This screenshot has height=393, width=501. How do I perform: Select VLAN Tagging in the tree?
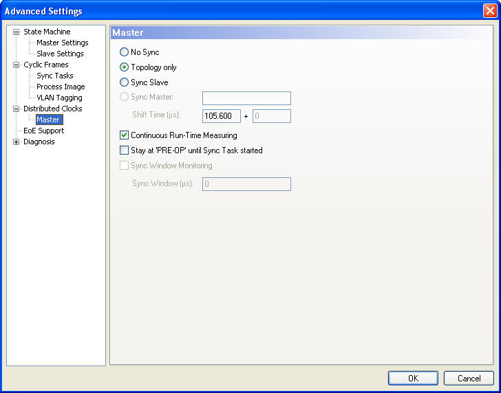point(59,98)
